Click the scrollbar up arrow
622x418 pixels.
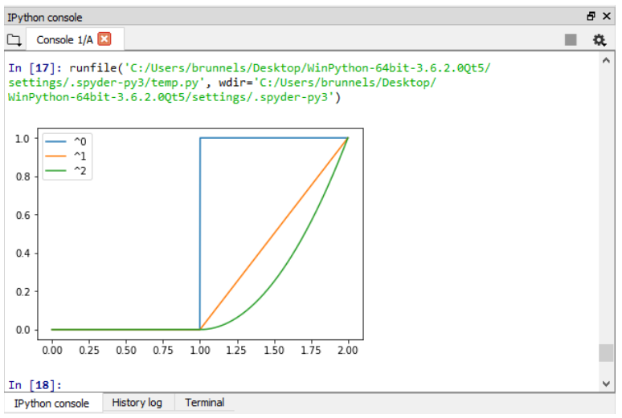[x=606, y=61]
